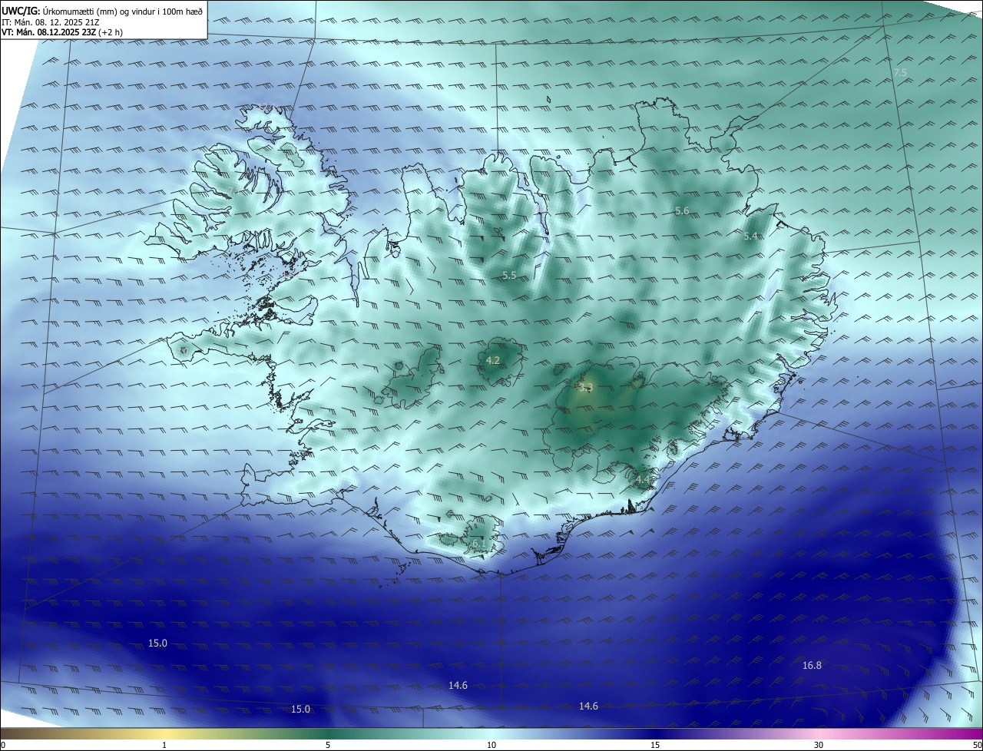Pick the dark navy color above the 15 tick
This screenshot has width=983, height=751.
(655, 733)
